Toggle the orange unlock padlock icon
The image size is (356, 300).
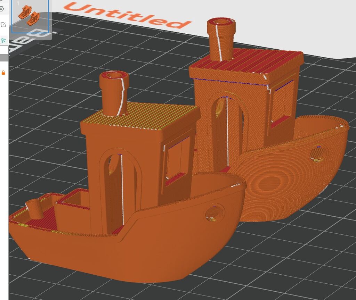[x=3, y=73]
